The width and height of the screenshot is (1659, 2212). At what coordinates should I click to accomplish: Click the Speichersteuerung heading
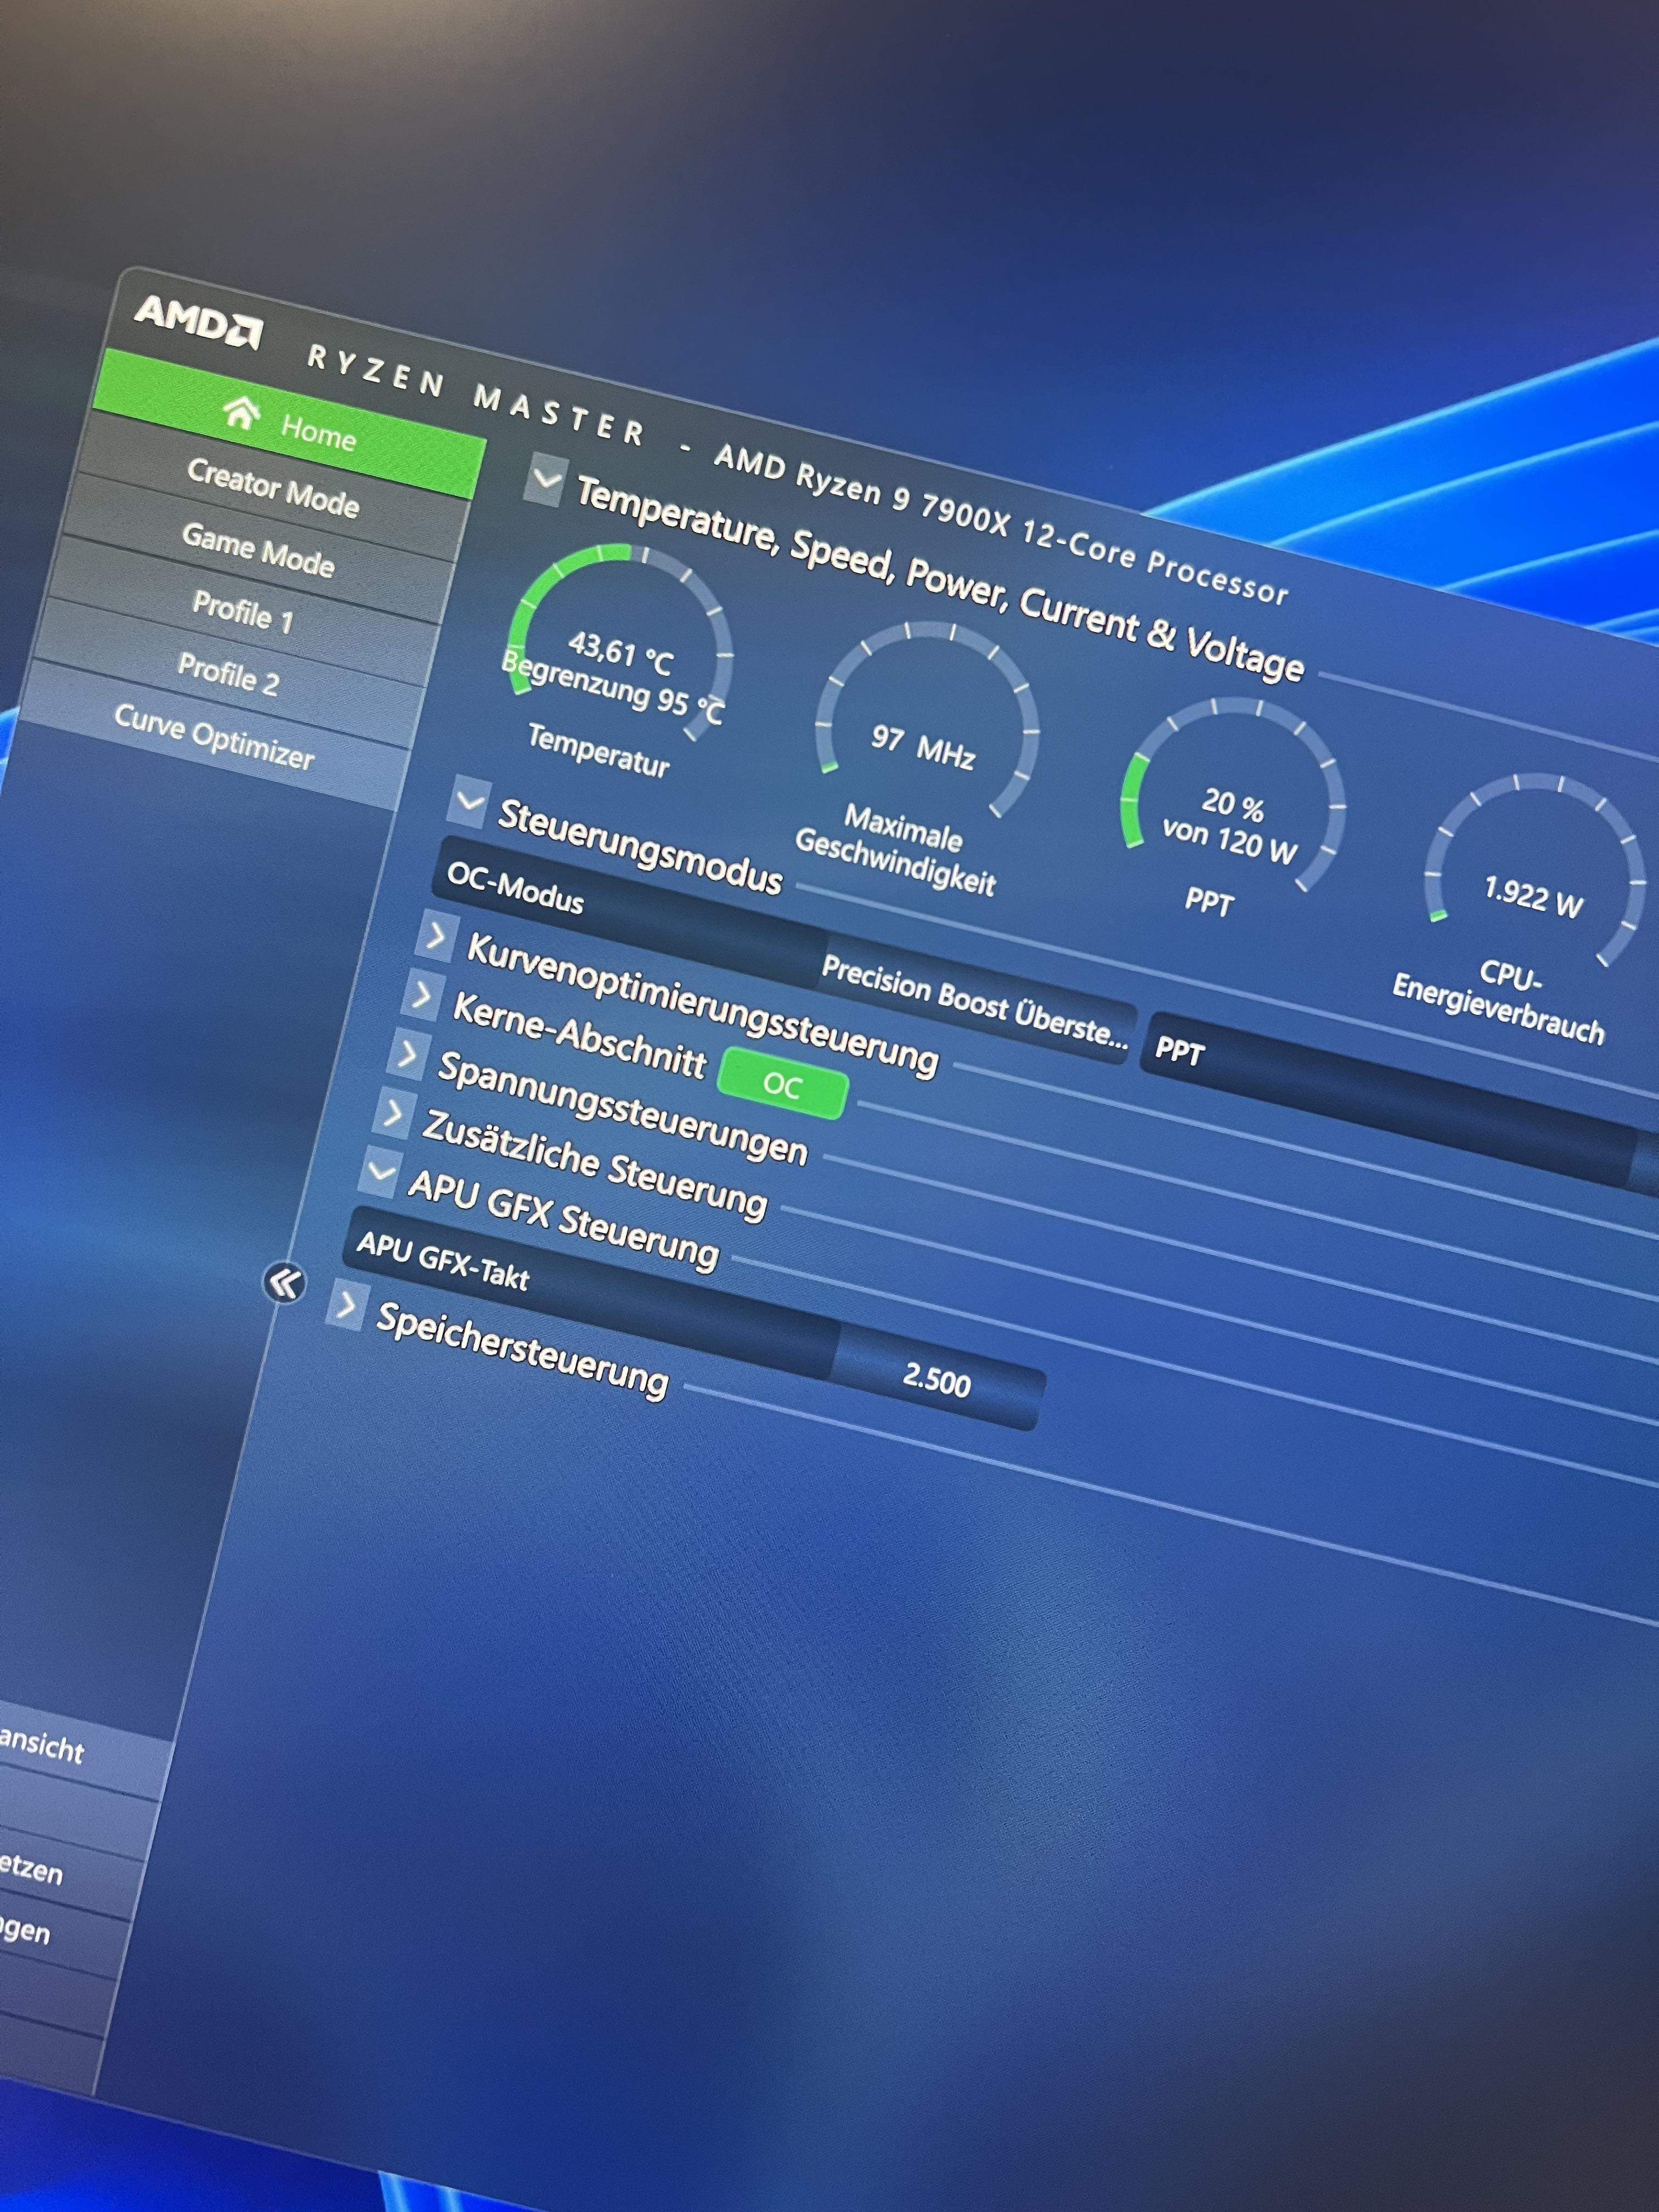pos(521,1350)
